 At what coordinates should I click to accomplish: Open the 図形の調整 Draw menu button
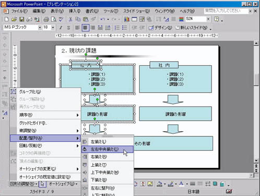click(x=23, y=184)
